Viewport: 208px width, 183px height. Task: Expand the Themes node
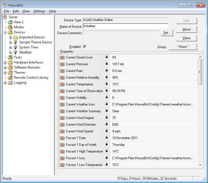(x=5, y=73)
